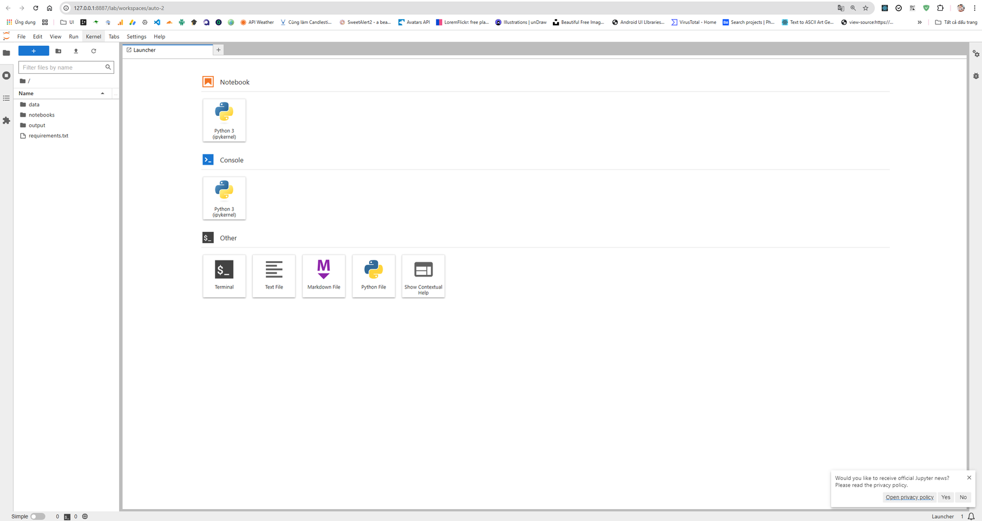This screenshot has width=982, height=521.
Task: Click the notifications bell in status bar
Action: 971,516
